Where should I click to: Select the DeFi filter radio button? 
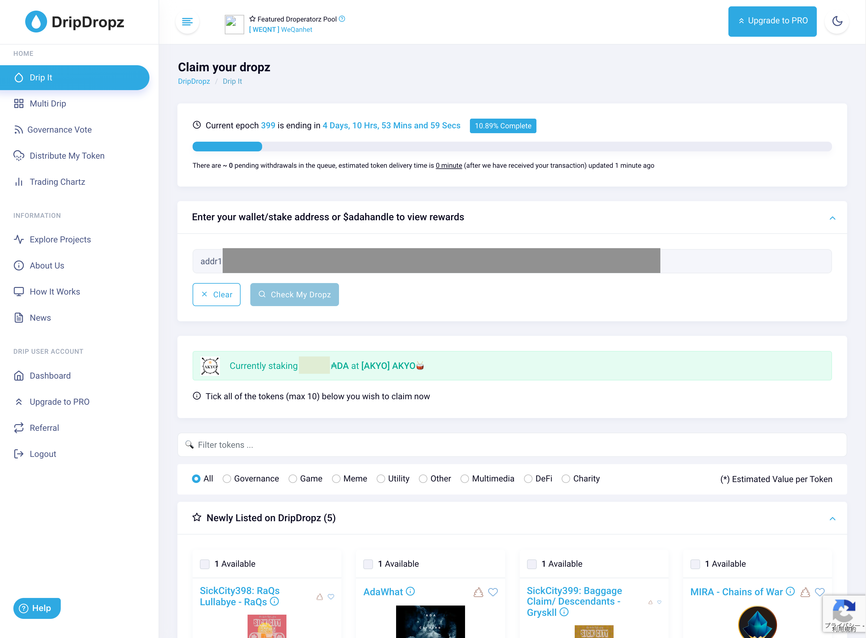point(528,478)
